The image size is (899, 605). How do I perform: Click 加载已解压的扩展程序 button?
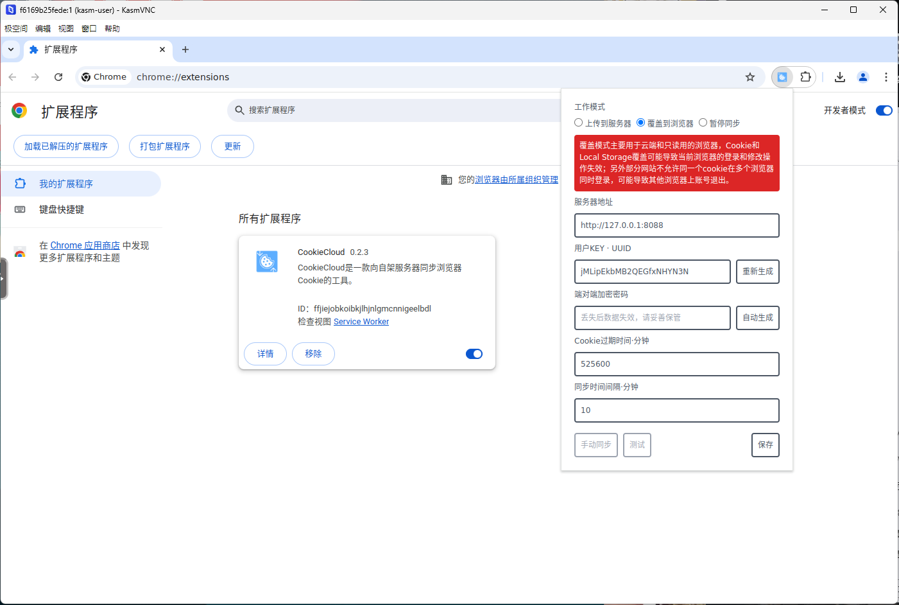coord(66,146)
